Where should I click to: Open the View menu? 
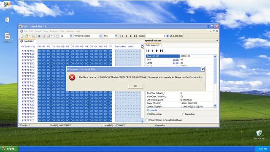46,31
